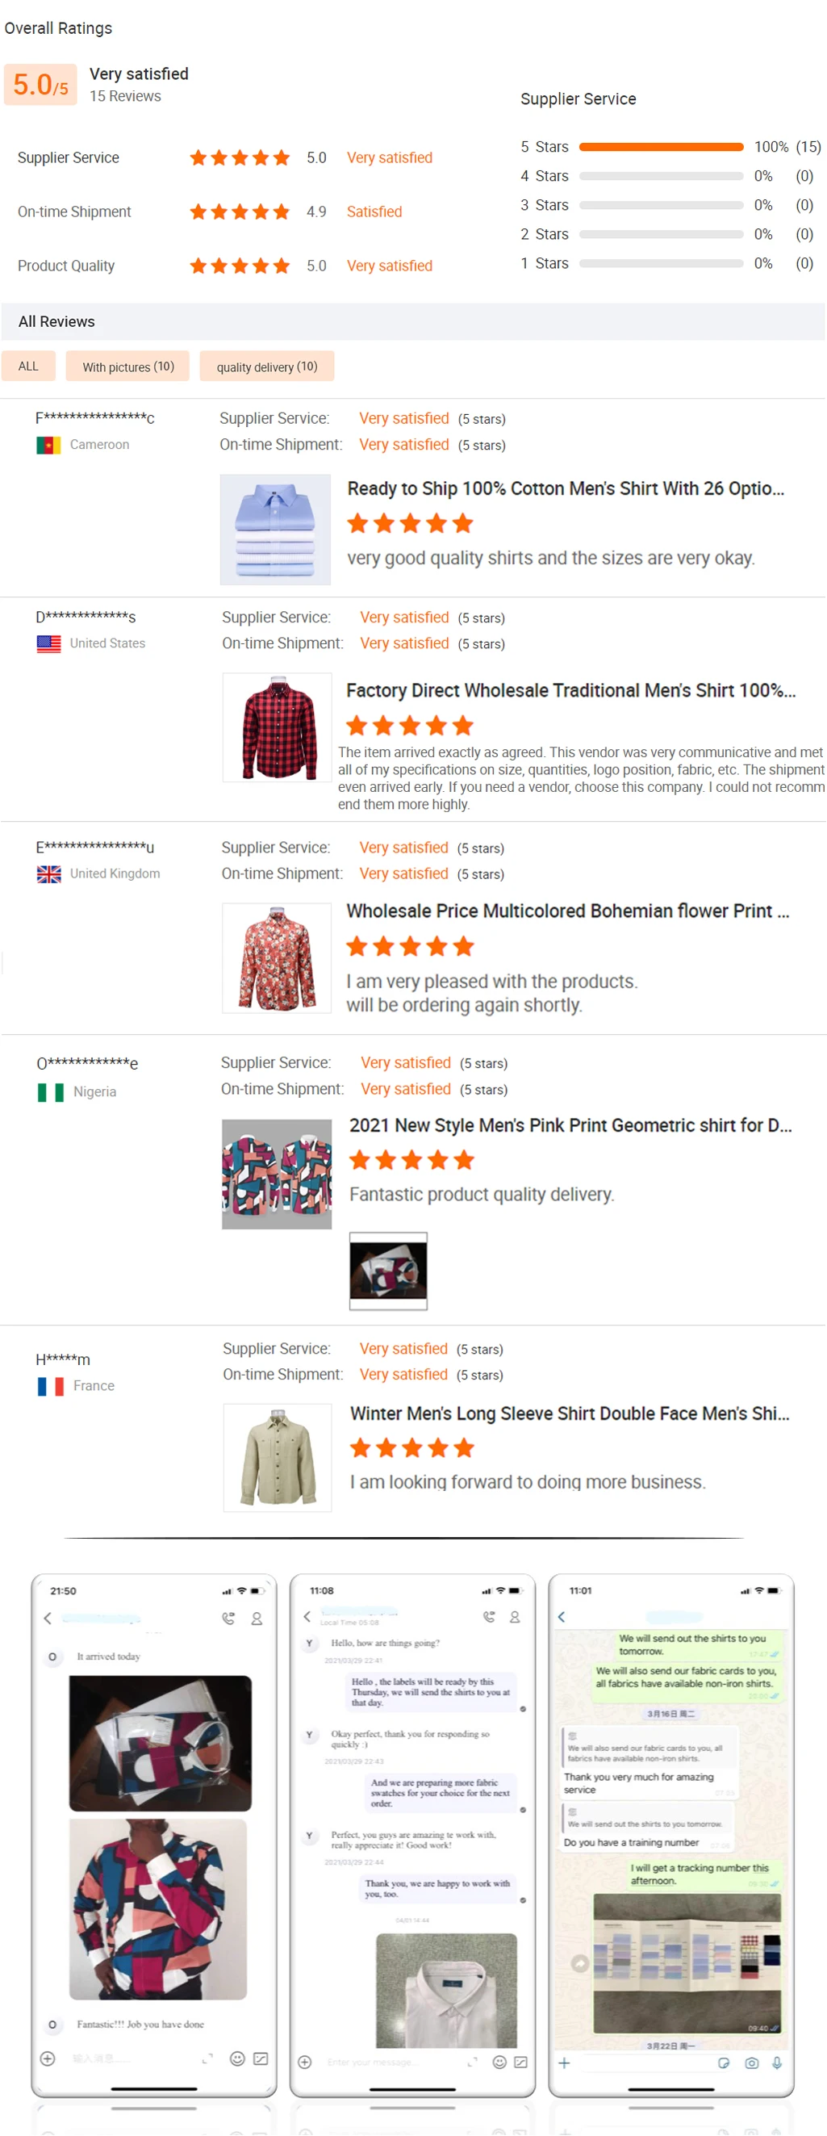The image size is (827, 2136).
Task: Tap the phone call icon in the 21:50 chat
Action: click(x=228, y=1618)
